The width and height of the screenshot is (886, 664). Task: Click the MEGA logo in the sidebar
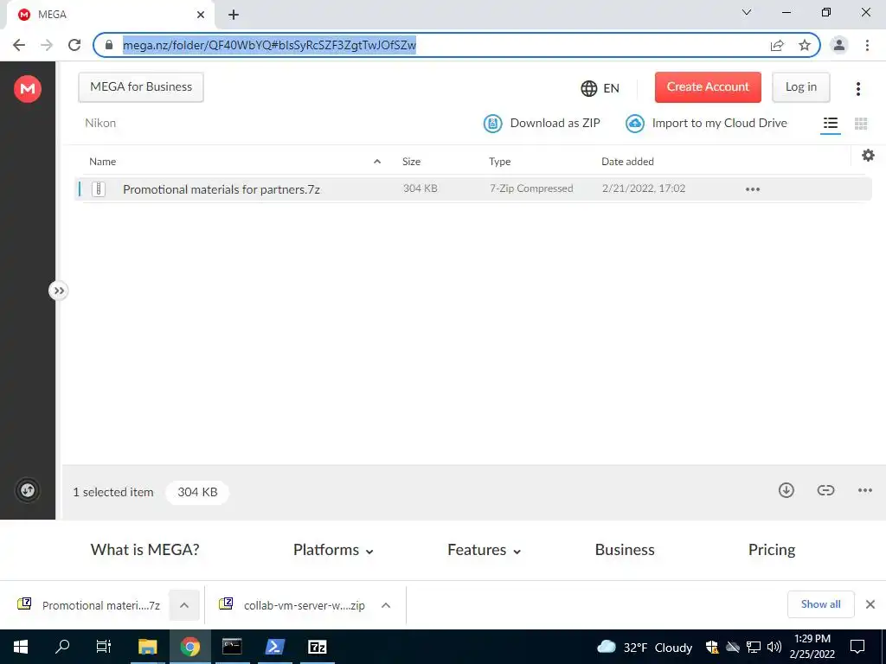(28, 89)
